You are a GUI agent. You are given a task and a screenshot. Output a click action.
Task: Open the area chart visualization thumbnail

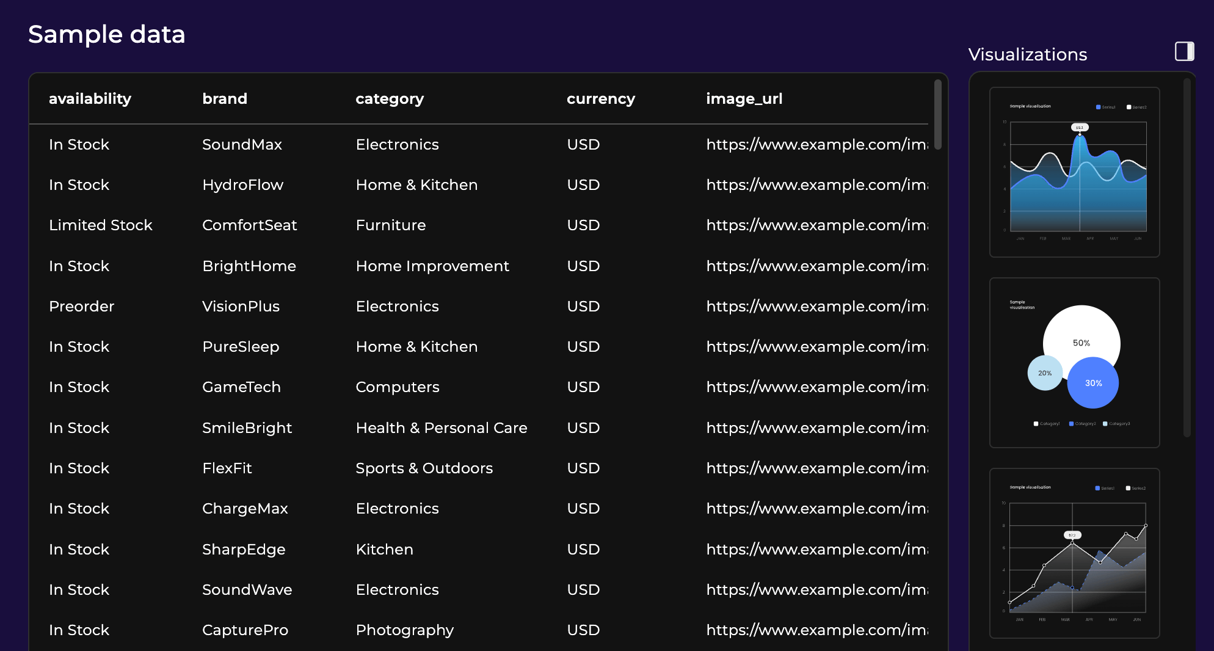coord(1075,172)
